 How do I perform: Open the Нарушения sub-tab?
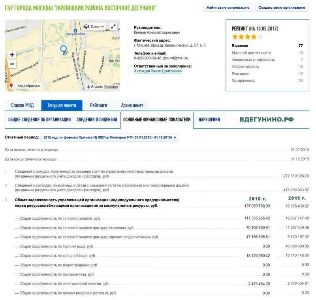209,119
